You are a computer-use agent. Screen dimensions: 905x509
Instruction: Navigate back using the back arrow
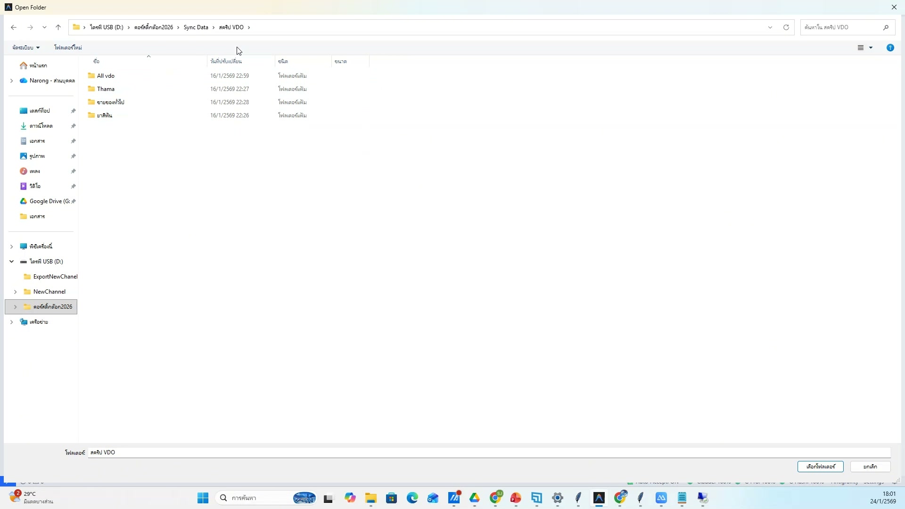point(14,27)
